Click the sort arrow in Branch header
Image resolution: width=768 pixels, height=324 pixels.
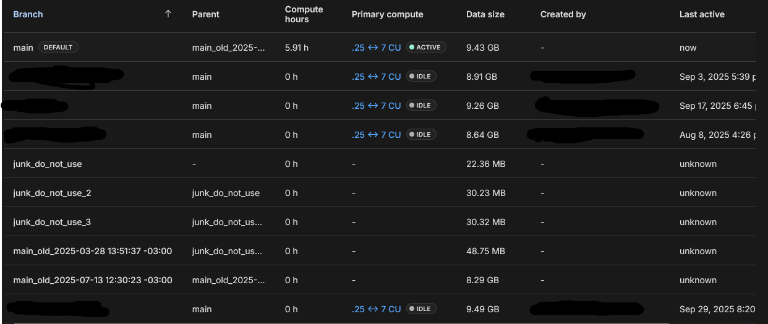pos(168,14)
